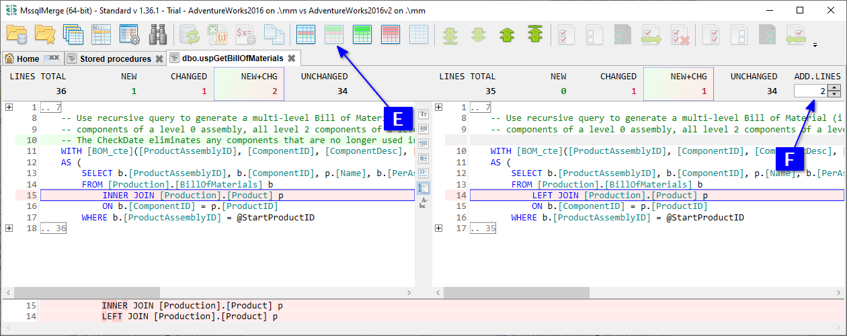Viewport: 847px width, 336px height.
Task: Go to next difference down arrow
Action: pyautogui.click(x=479, y=34)
